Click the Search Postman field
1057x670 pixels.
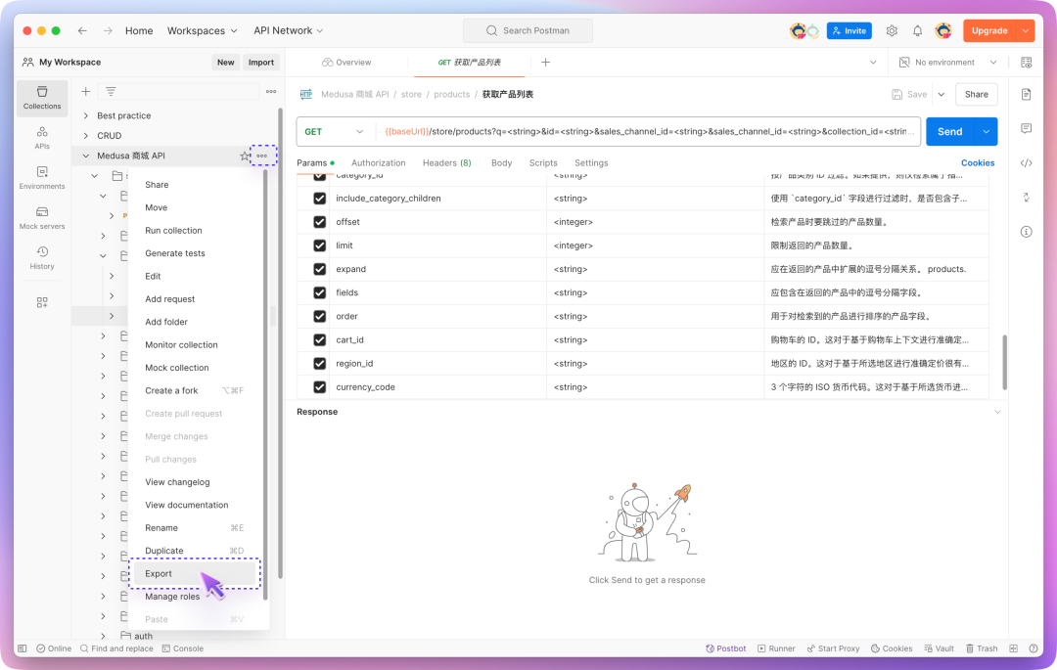[x=528, y=29]
